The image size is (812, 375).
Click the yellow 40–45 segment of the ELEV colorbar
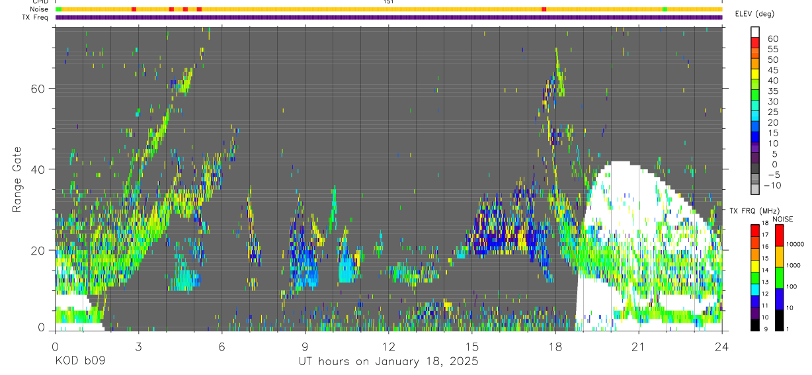[x=755, y=75]
